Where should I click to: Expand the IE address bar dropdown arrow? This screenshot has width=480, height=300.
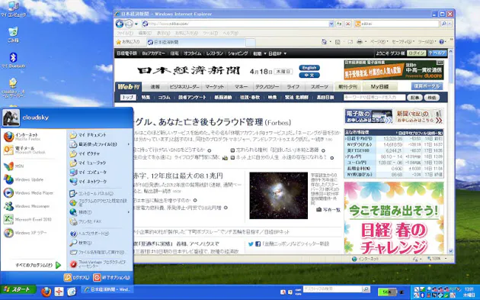click(331, 24)
